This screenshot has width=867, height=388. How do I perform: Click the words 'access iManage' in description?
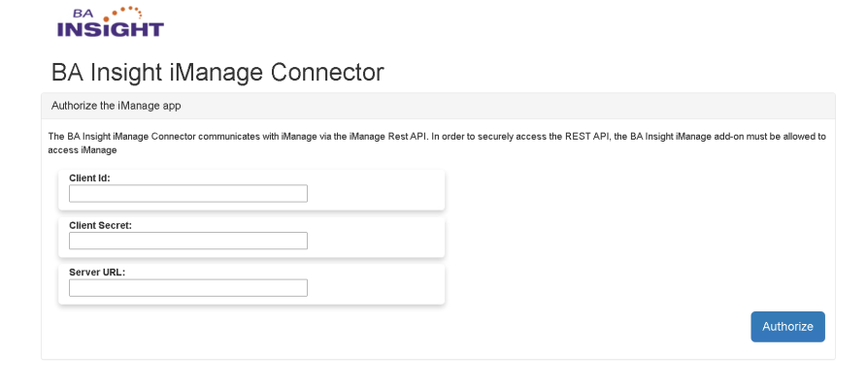(x=83, y=150)
